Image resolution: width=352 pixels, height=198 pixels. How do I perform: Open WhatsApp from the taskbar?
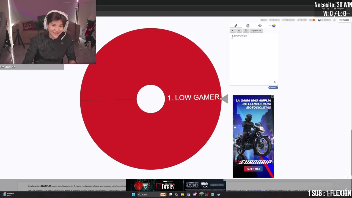(x=201, y=195)
